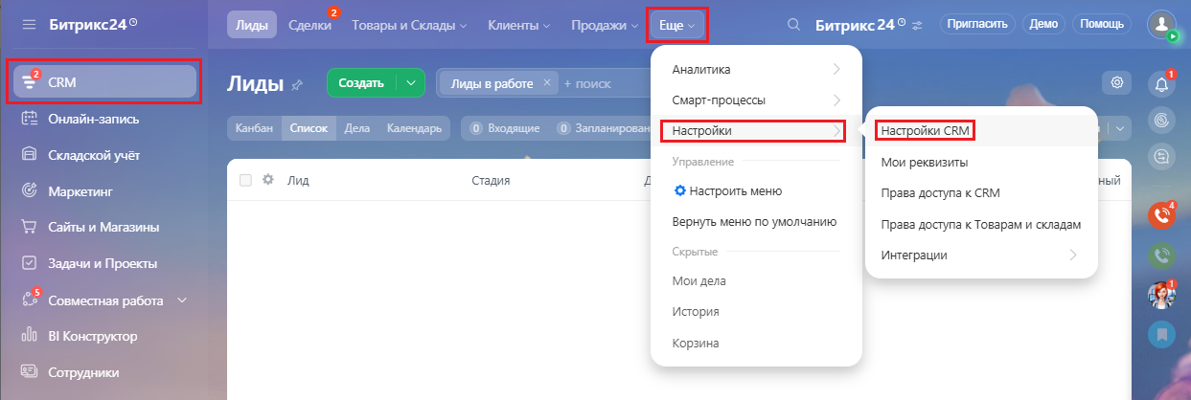The image size is (1191, 400).
Task: Click the Запланированные counter filter
Action: click(604, 127)
